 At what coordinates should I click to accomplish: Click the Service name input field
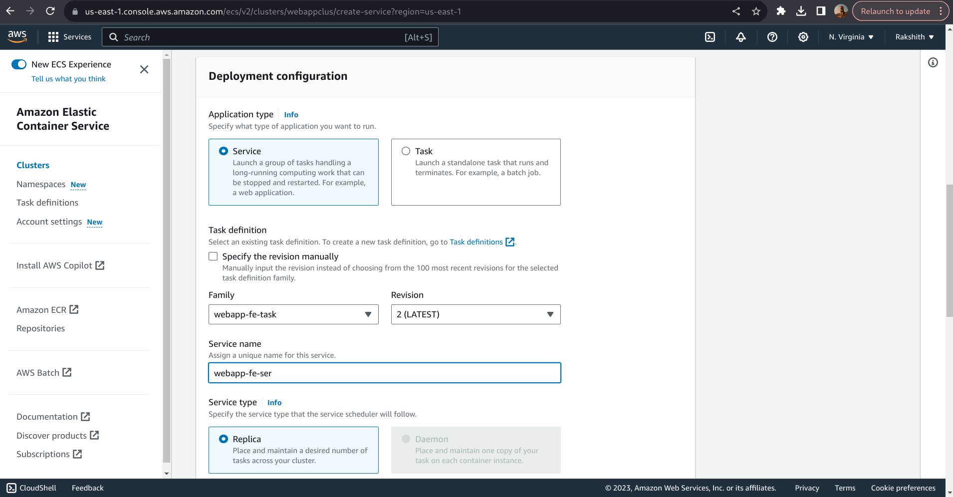(384, 373)
